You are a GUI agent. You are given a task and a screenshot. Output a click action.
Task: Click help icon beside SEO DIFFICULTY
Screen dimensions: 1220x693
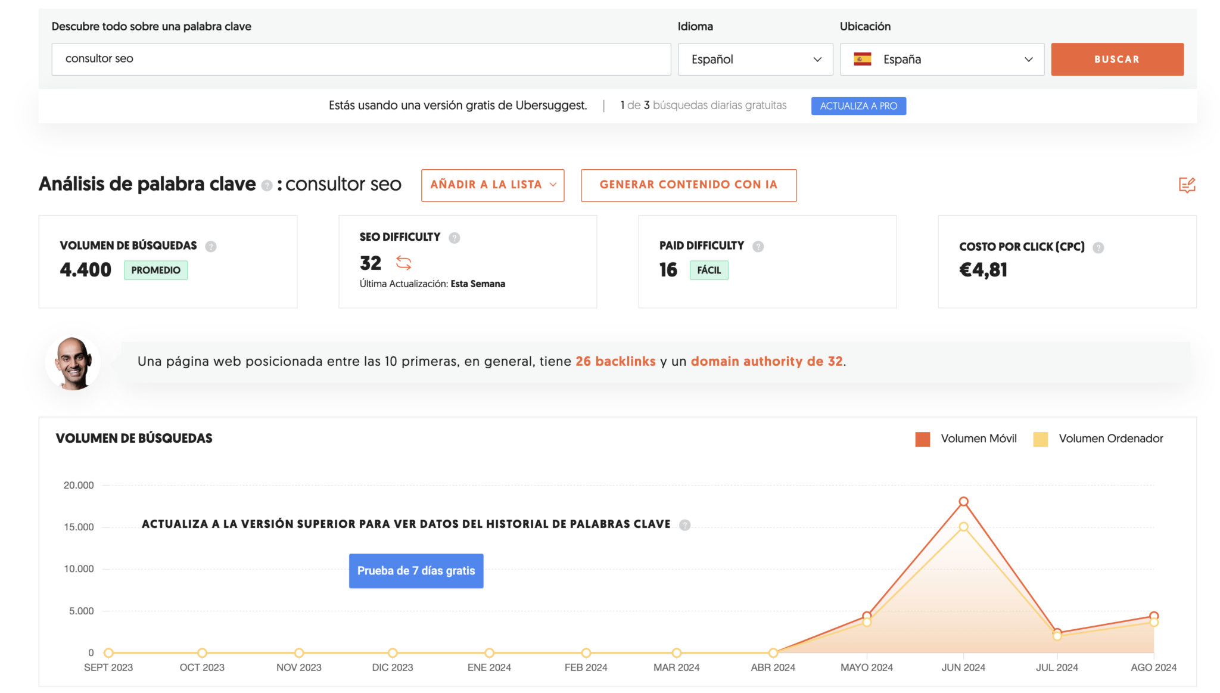pos(455,238)
